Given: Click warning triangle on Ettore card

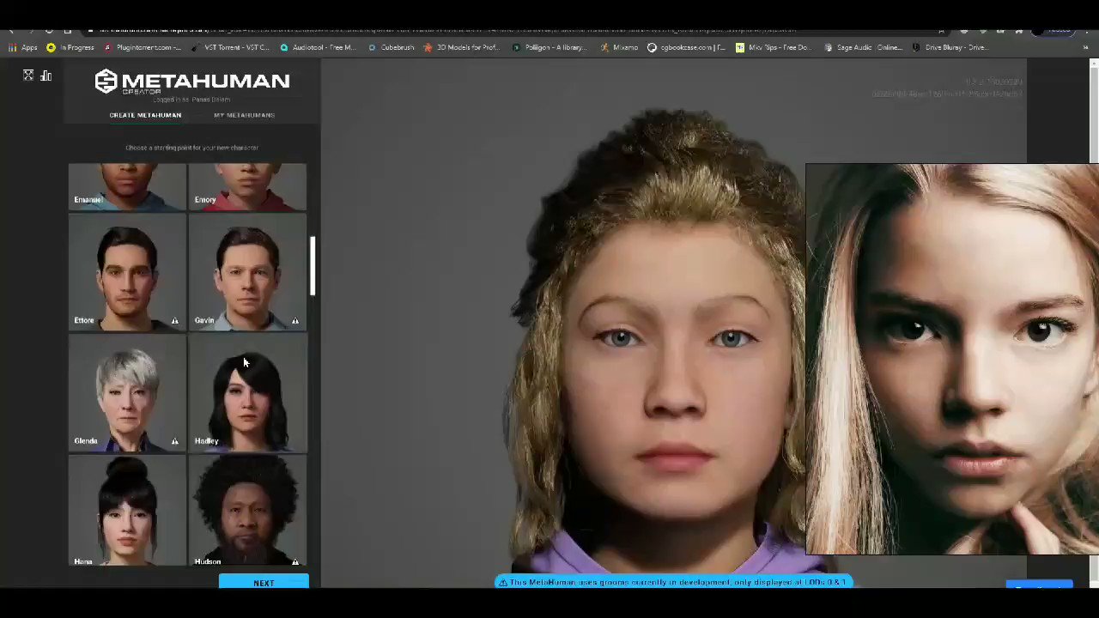Looking at the screenshot, I should click(x=174, y=321).
